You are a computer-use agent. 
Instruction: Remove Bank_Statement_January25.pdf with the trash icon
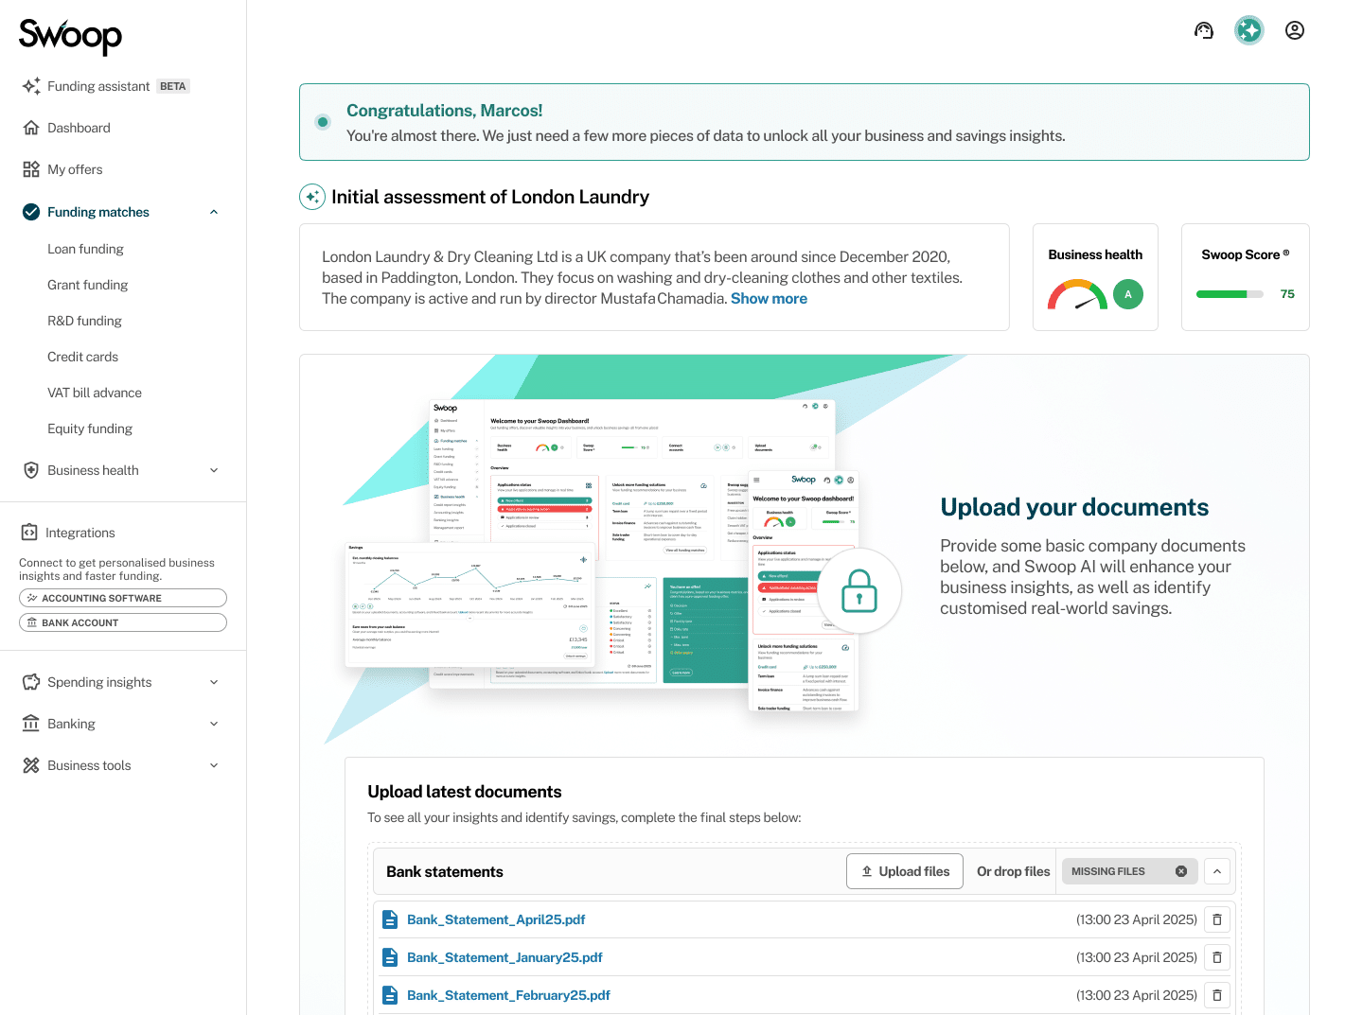[1216, 957]
